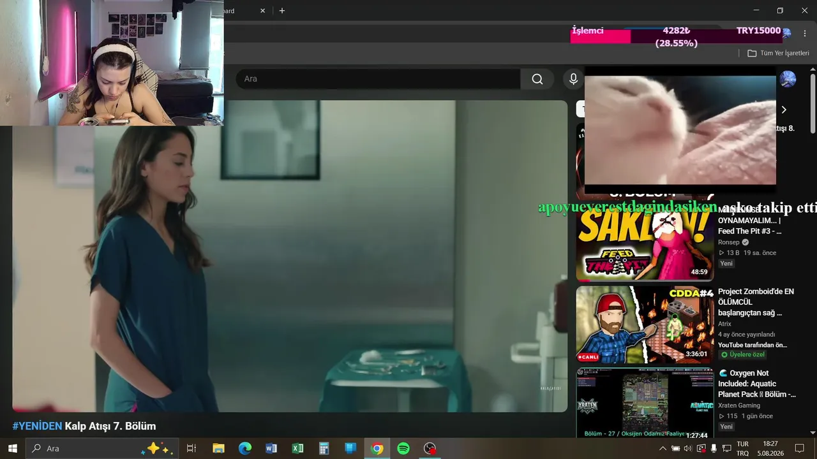The height and width of the screenshot is (459, 817).
Task: Open Microsoft Excel from the taskbar
Action: [297, 449]
